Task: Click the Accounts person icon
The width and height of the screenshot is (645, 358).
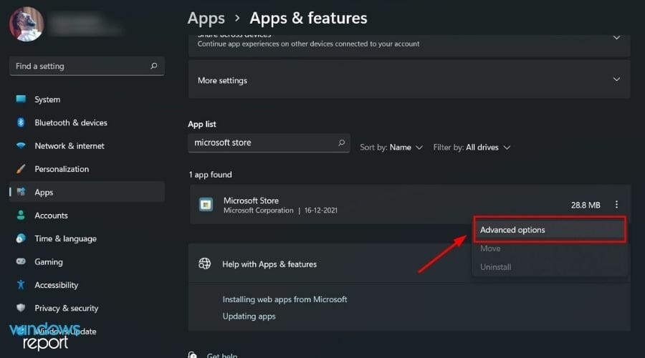Action: coord(21,215)
